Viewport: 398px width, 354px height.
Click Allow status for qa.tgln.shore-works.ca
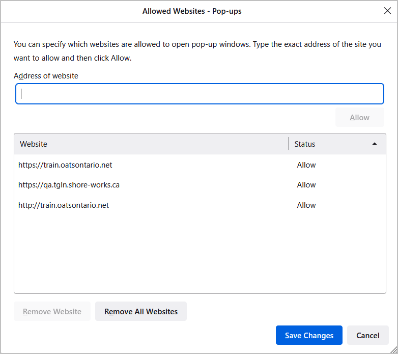306,185
